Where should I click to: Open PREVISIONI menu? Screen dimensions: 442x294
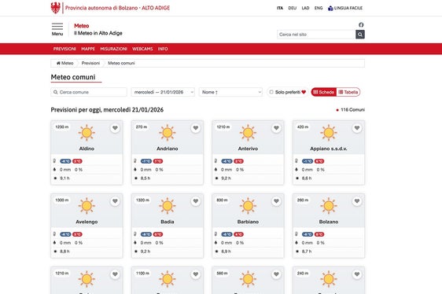[64, 49]
